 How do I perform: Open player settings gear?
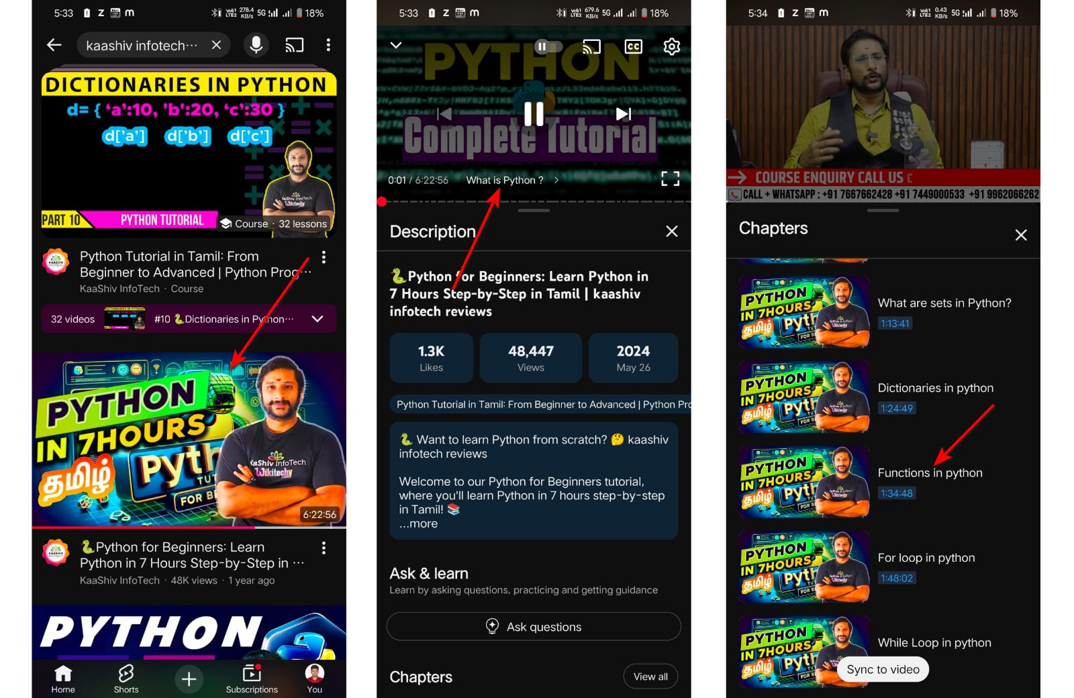click(672, 46)
